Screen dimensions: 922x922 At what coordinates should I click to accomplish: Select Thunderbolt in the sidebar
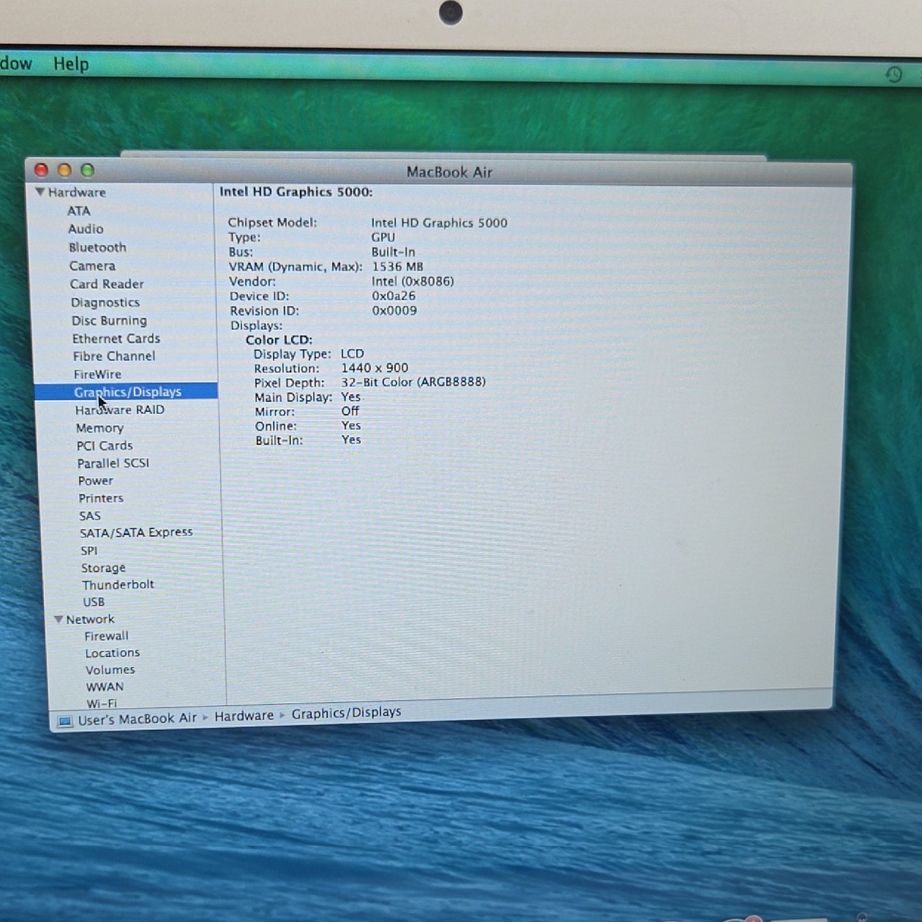coord(118,584)
